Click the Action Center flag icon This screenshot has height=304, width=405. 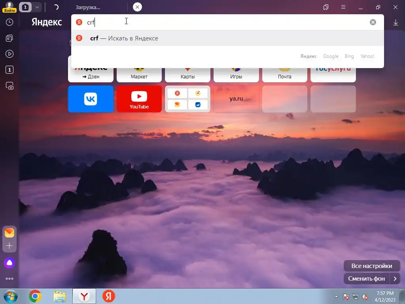coord(346,296)
